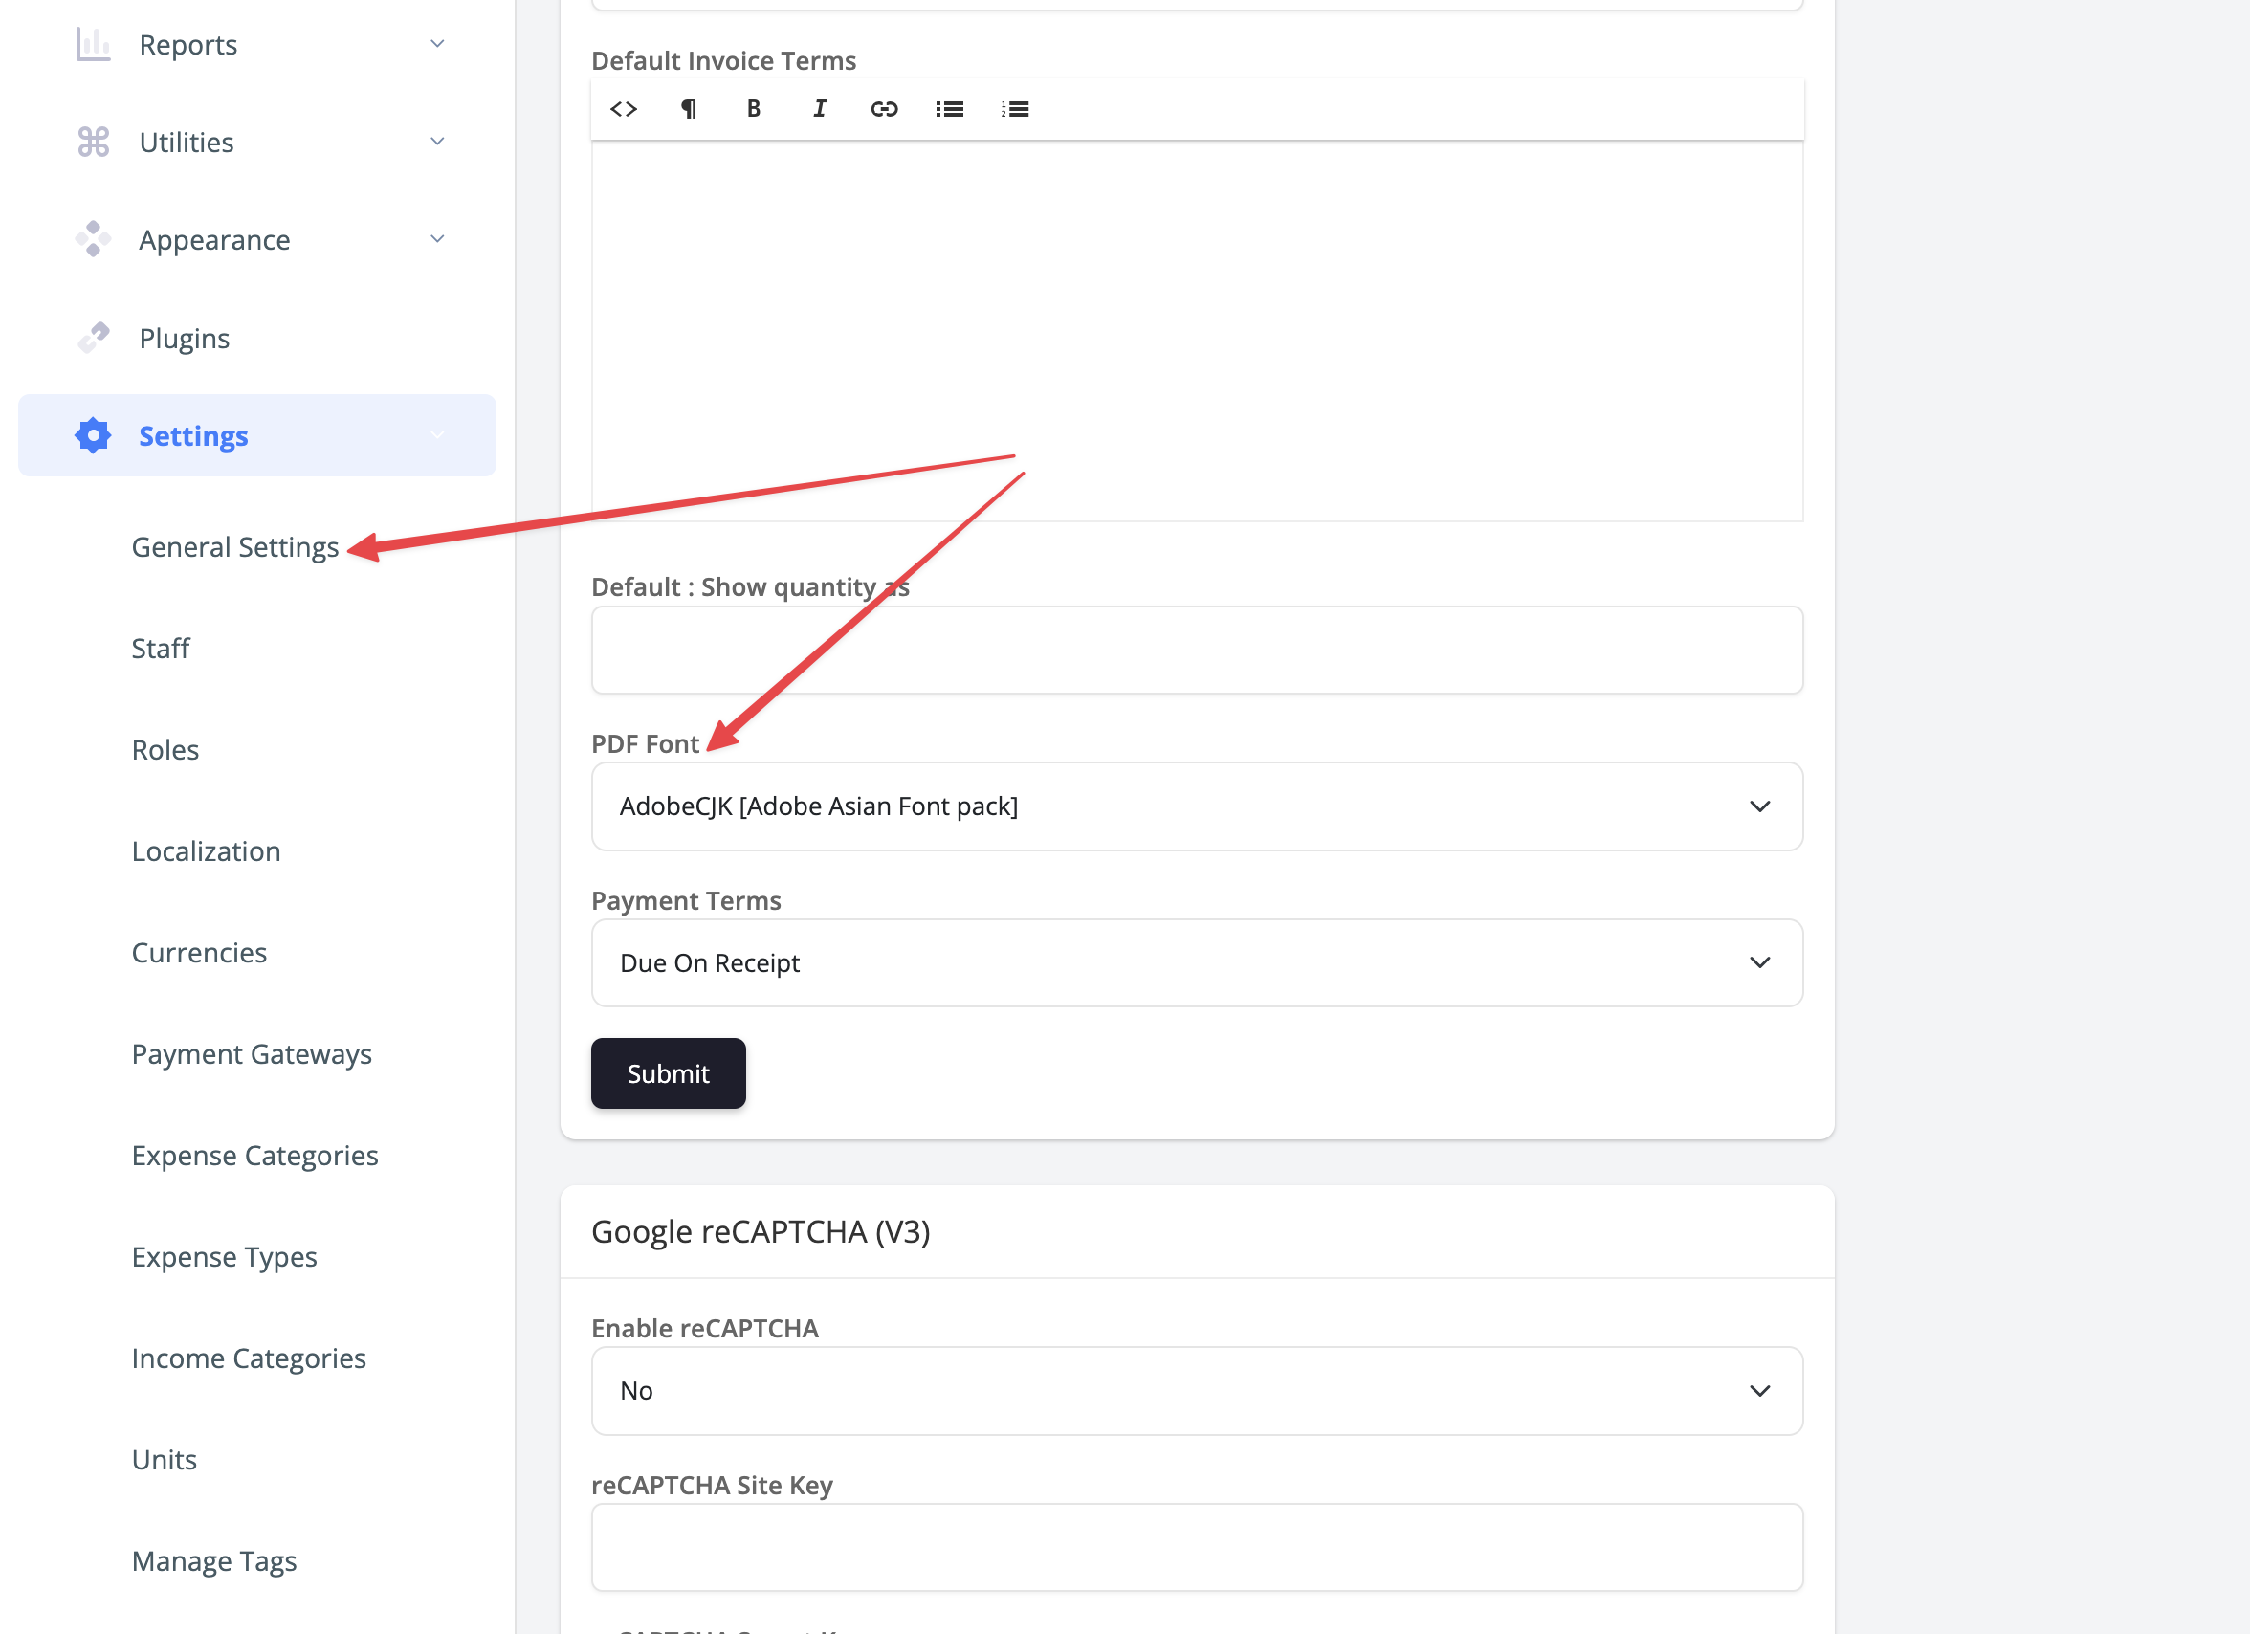Click the Settings gear icon

[93, 435]
